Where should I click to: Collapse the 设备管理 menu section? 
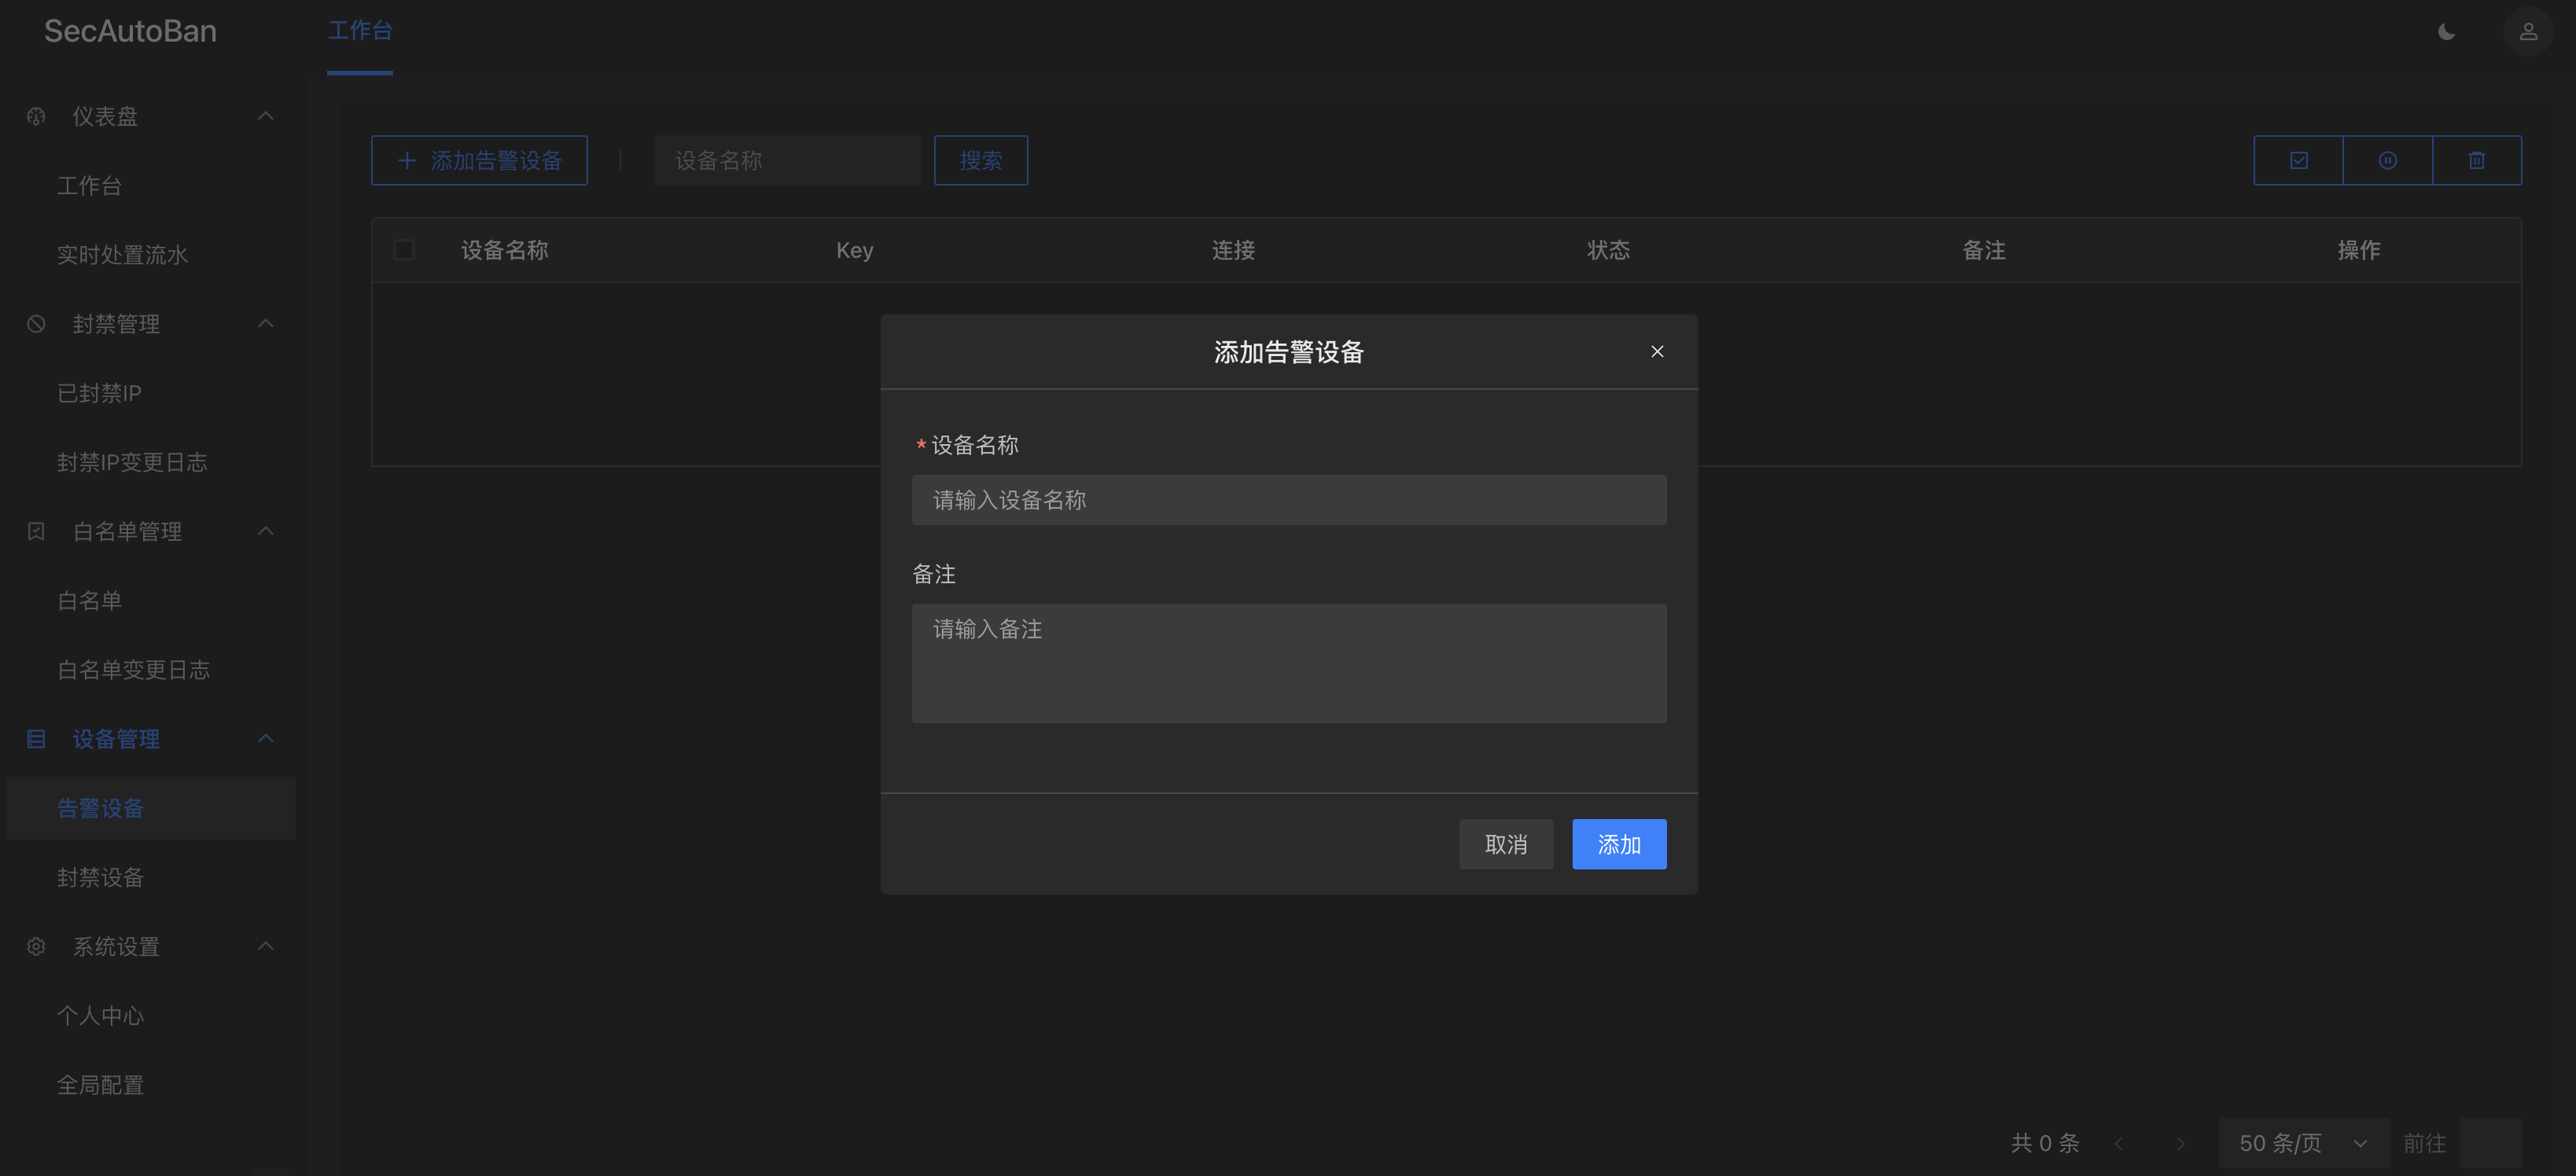(x=265, y=738)
